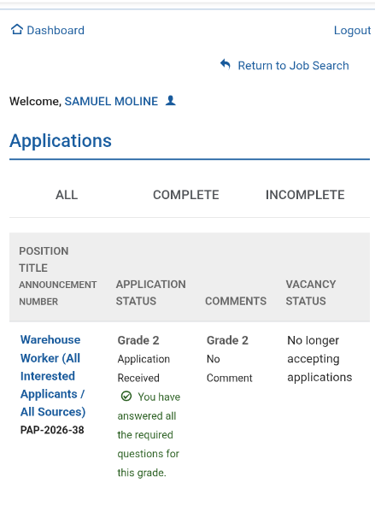Click the green checkmark circle icon
The height and width of the screenshot is (506, 375).
pyautogui.click(x=126, y=396)
